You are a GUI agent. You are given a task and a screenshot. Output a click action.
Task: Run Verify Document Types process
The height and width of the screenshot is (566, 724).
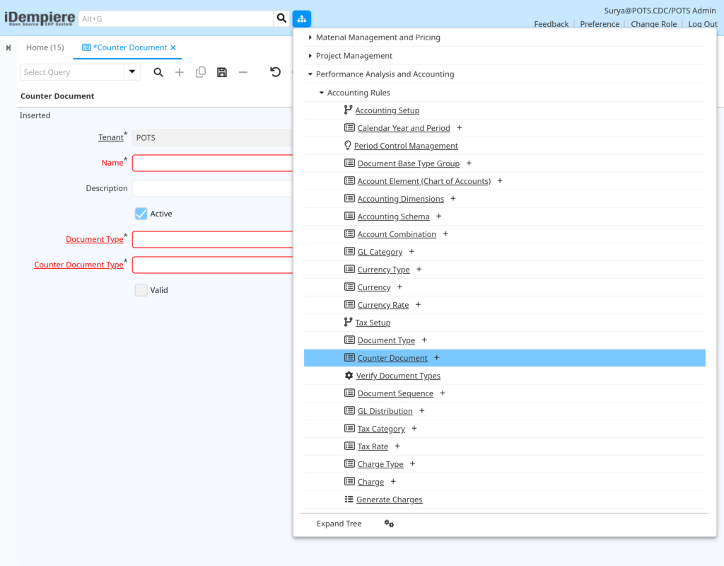(x=398, y=376)
